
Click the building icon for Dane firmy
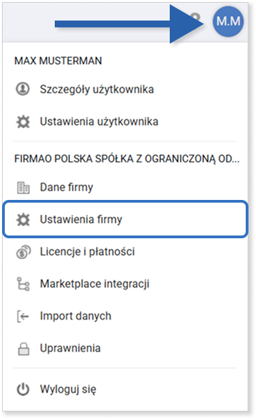tap(23, 188)
